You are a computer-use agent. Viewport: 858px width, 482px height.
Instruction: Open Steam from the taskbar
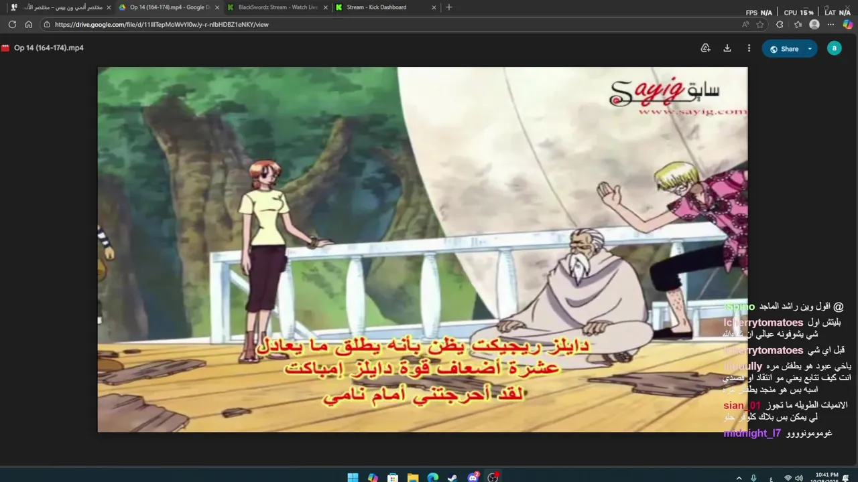453,477
